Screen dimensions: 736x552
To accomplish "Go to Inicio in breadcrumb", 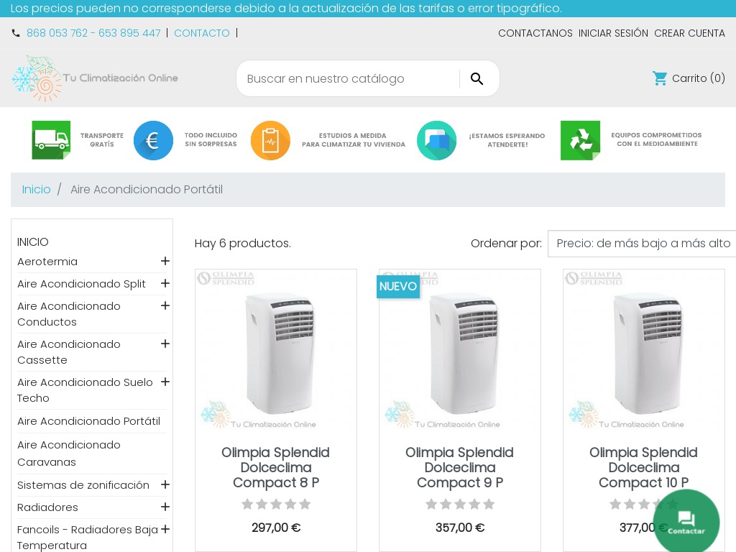I will coord(36,190).
